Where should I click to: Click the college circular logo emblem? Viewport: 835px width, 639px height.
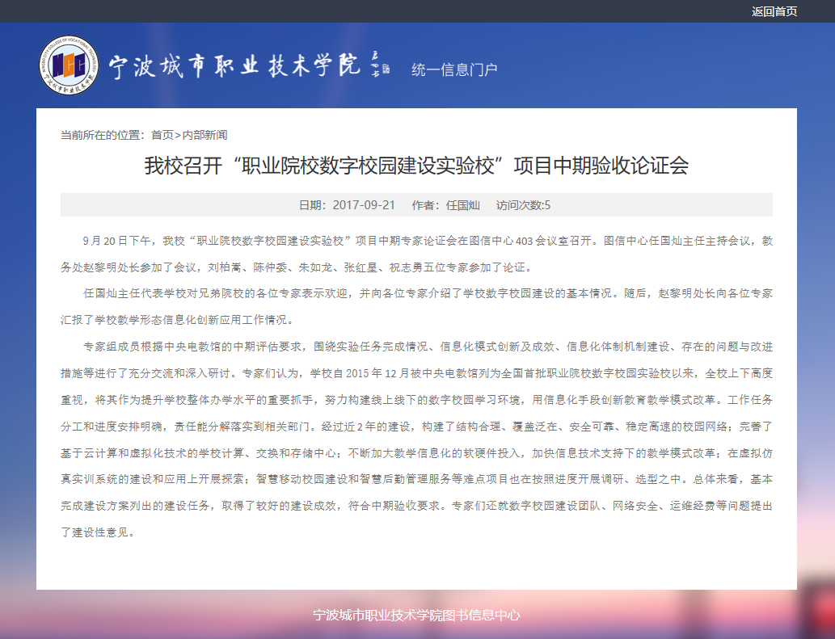pyautogui.click(x=70, y=65)
